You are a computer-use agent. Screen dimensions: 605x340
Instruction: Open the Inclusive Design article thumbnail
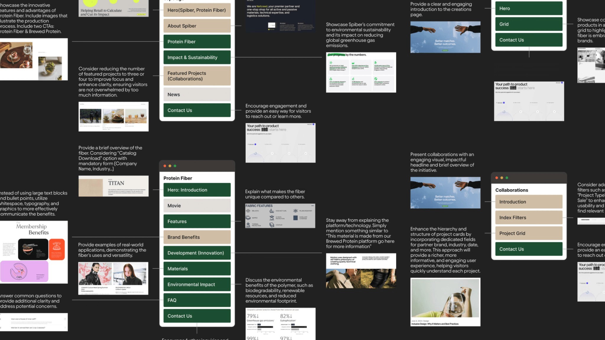(445, 302)
